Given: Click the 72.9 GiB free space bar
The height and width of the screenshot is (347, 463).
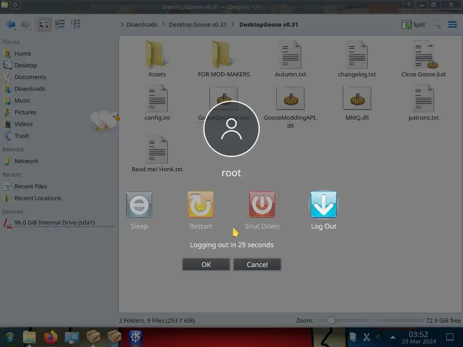Looking at the screenshot, I should pyautogui.click(x=398, y=320).
